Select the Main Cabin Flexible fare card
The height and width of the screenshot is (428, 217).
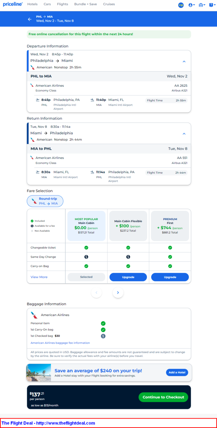pyautogui.click(x=128, y=226)
